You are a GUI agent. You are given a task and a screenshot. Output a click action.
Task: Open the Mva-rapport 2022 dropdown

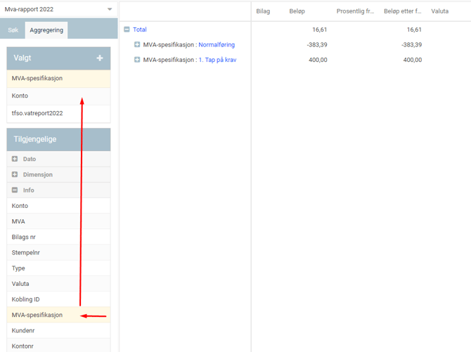110,9
